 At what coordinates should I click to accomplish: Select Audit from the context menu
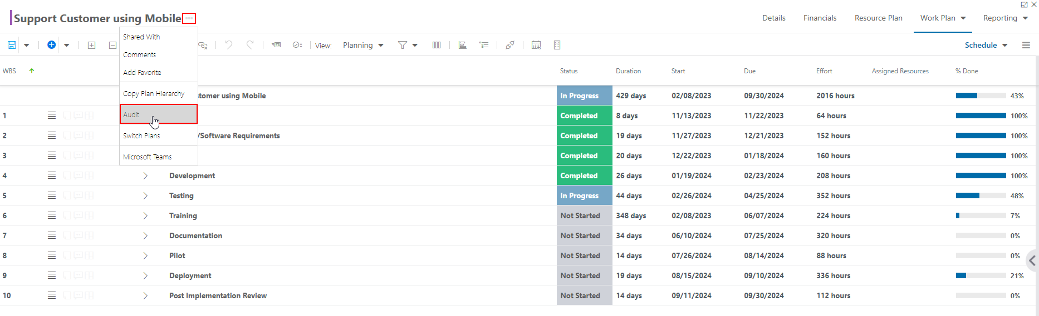tap(159, 114)
